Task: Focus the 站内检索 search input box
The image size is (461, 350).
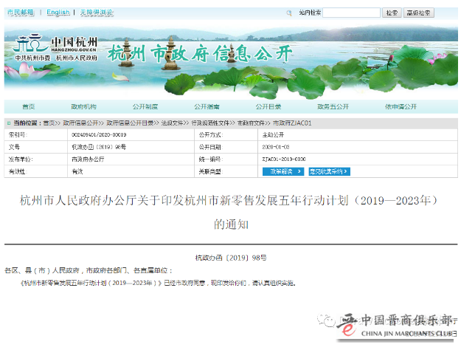Action: tap(351, 13)
